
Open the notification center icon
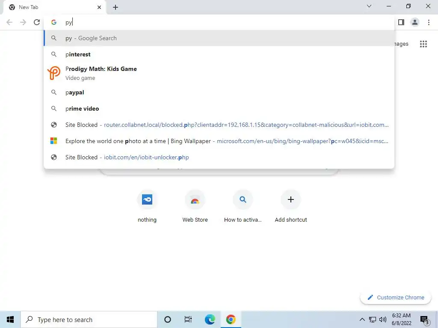pyautogui.click(x=425, y=319)
